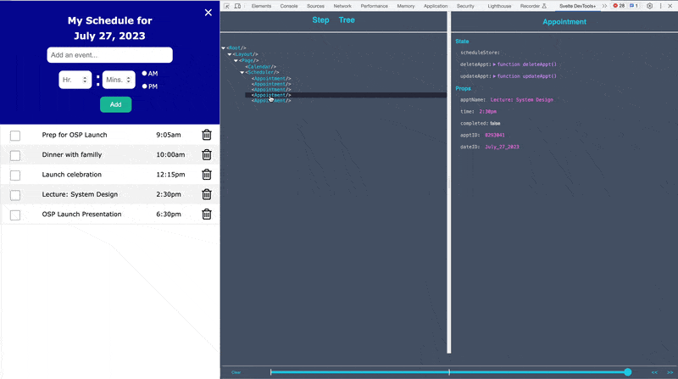678x379 pixels.
Task: Select the first Appointment node under Scheduler
Action: tap(271, 79)
